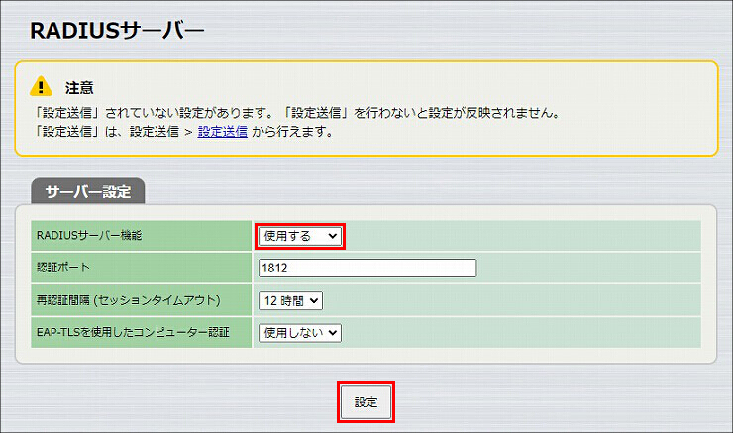Open the RADIUSサーバー機能 dropdown
The width and height of the screenshot is (733, 433).
coord(300,236)
